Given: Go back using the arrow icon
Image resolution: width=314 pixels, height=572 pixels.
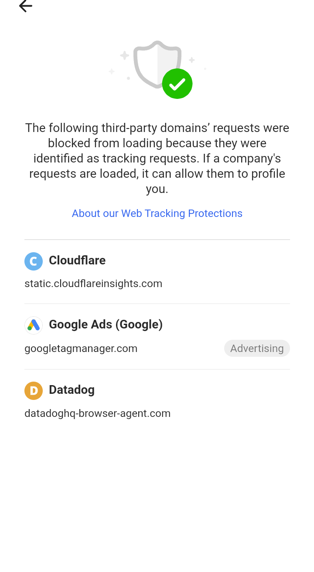Looking at the screenshot, I should (x=26, y=6).
